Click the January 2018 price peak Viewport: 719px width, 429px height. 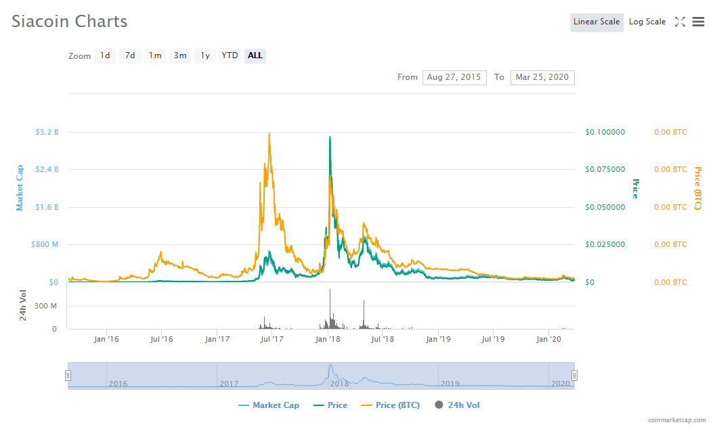pyautogui.click(x=330, y=137)
